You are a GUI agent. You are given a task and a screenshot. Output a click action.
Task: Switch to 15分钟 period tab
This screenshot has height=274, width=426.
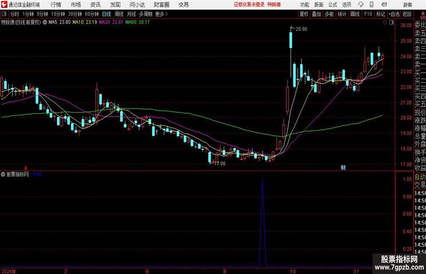coord(58,14)
